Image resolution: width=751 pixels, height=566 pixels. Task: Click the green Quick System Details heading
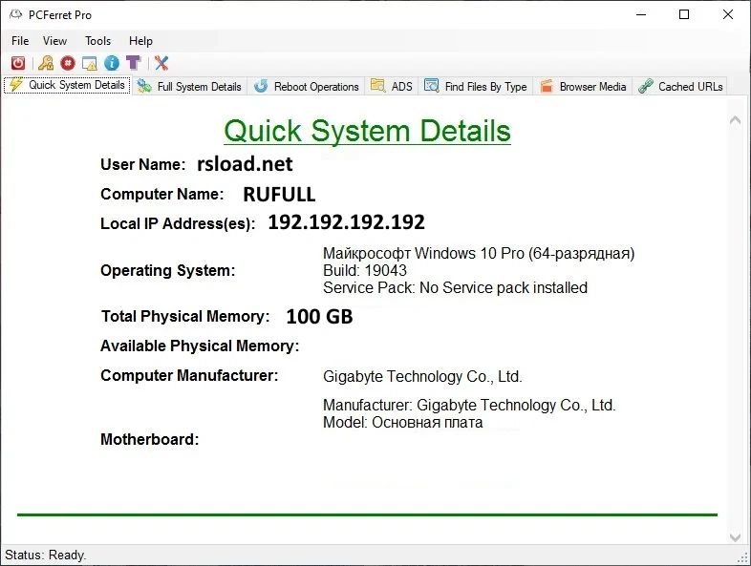[367, 131]
